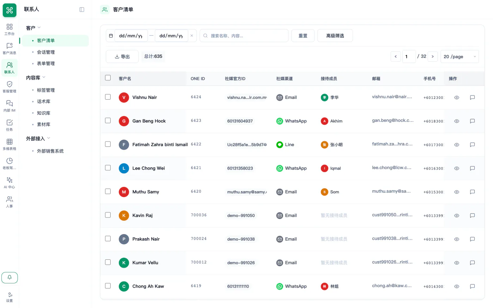Tick the checkbox for Gan Beng Hock
This screenshot has width=493, height=308.
(x=108, y=120)
